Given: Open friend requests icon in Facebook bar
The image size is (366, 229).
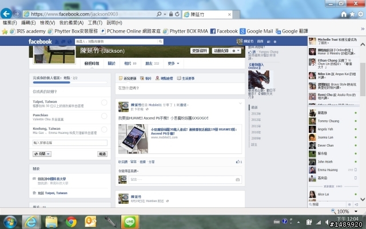Looking at the screenshot, I should click(x=57, y=42).
